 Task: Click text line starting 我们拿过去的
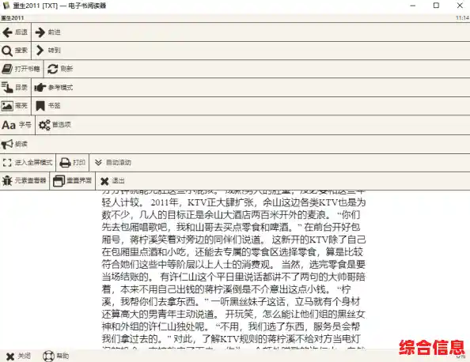[231, 339]
